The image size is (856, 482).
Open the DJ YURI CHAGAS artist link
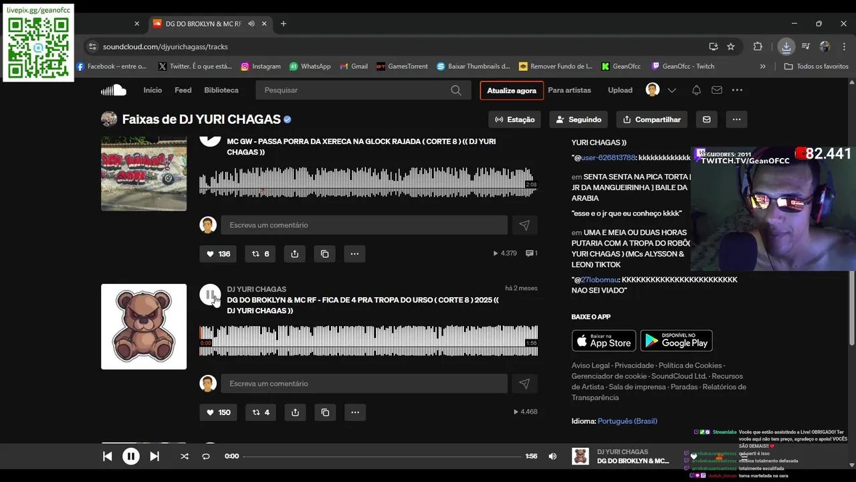[257, 289]
